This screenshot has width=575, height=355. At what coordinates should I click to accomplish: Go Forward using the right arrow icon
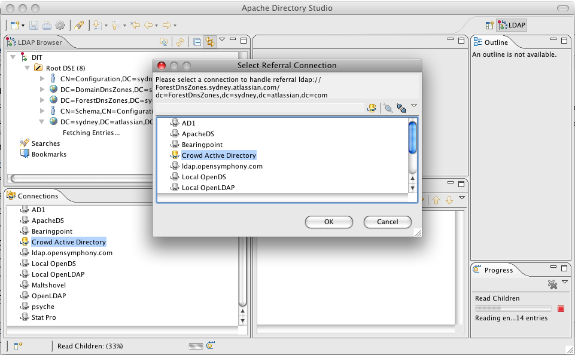(x=167, y=25)
